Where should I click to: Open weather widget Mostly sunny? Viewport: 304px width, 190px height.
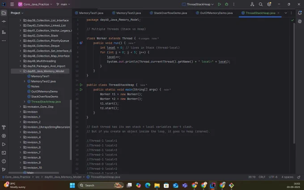15,185
